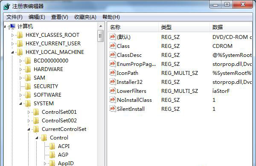The height and width of the screenshot is (166, 256).
Task: Open the 文件(F) menu
Action: tap(15, 17)
